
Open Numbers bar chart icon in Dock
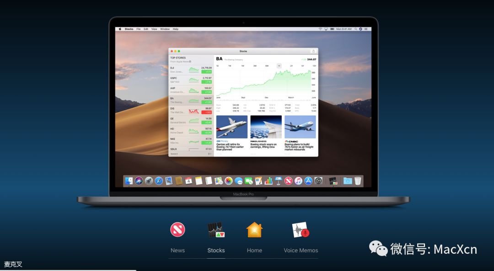[268, 181]
